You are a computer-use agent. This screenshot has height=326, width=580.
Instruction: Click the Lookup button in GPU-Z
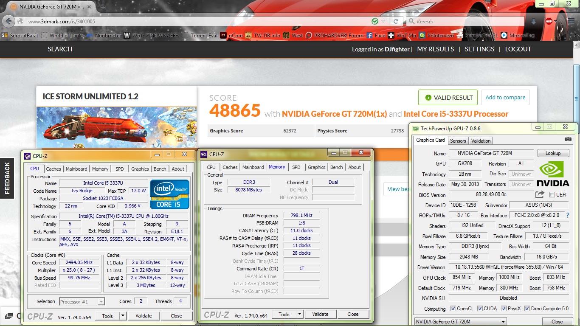[x=553, y=153]
